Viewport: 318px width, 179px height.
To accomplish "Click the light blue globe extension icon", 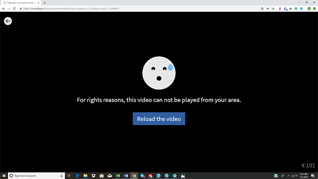I will pyautogui.click(x=301, y=9).
